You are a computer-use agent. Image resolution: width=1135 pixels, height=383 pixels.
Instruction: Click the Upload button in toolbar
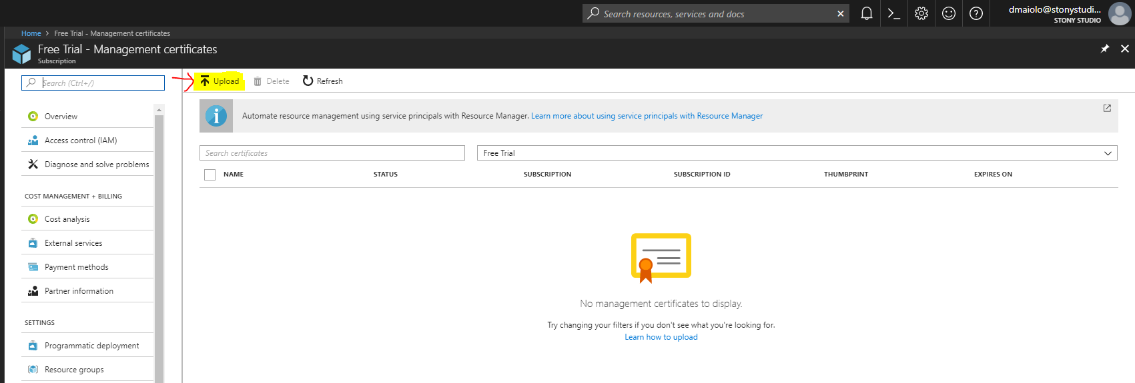[x=220, y=81]
